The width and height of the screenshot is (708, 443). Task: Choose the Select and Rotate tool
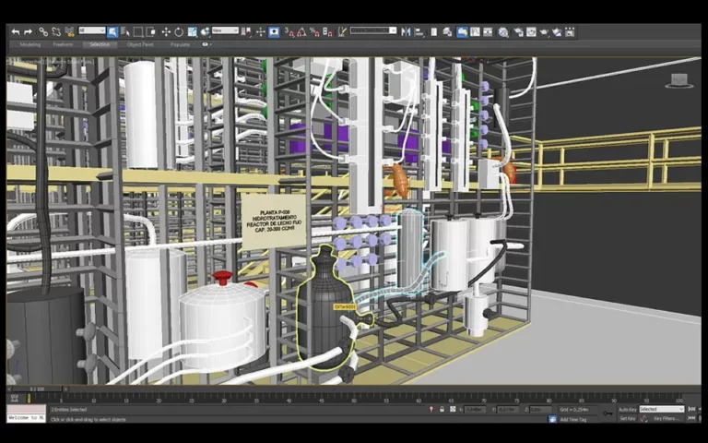[179, 31]
